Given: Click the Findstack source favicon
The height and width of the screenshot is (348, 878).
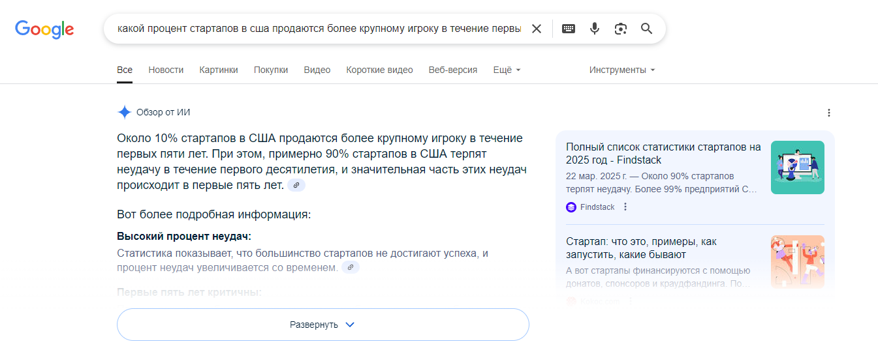Looking at the screenshot, I should tap(571, 207).
